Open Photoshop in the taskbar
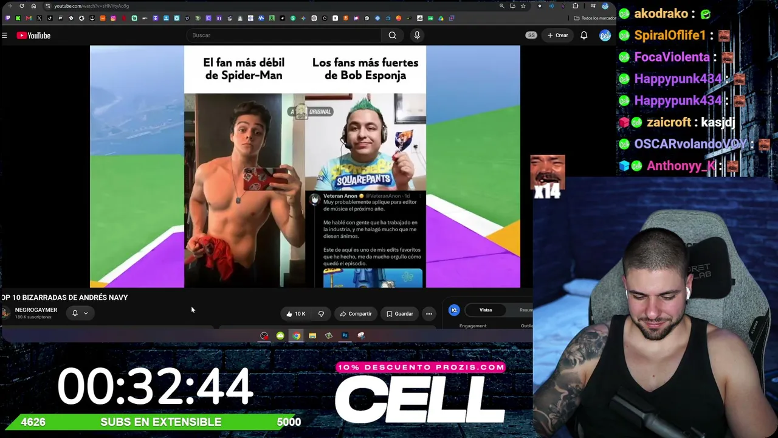This screenshot has height=438, width=778. (345, 336)
